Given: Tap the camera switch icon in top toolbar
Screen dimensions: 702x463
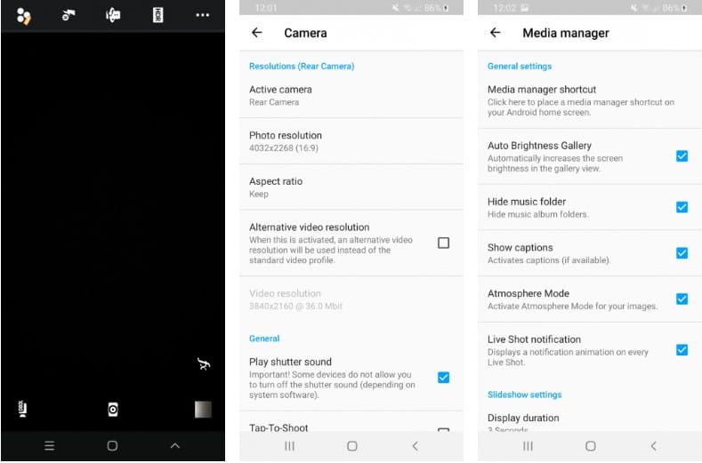Looking at the screenshot, I should coord(113,15).
